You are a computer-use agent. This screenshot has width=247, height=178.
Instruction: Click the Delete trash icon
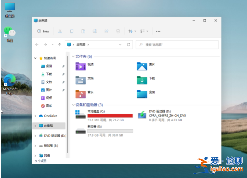(x=118, y=31)
